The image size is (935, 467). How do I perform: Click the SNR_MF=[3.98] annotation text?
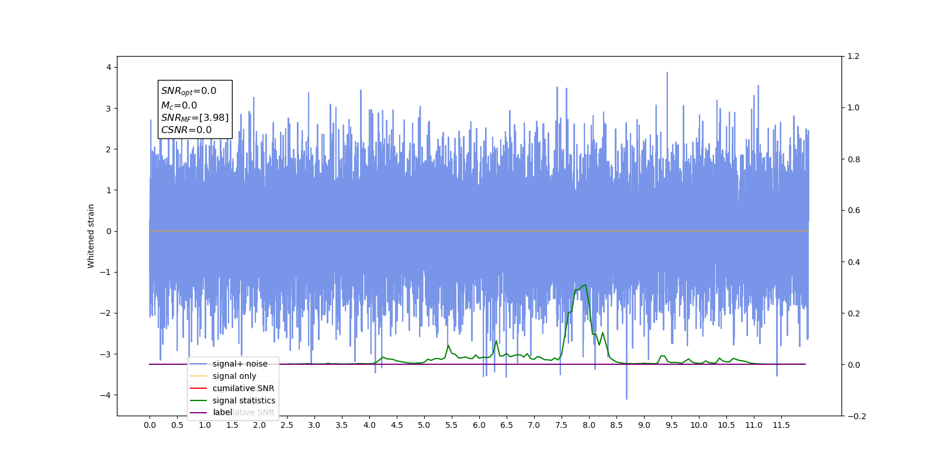[195, 118]
